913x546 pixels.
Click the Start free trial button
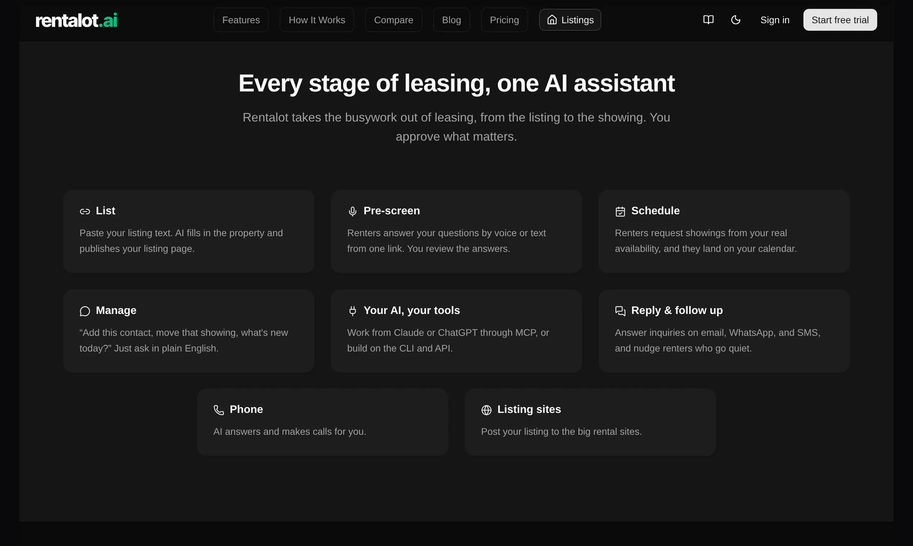[840, 20]
